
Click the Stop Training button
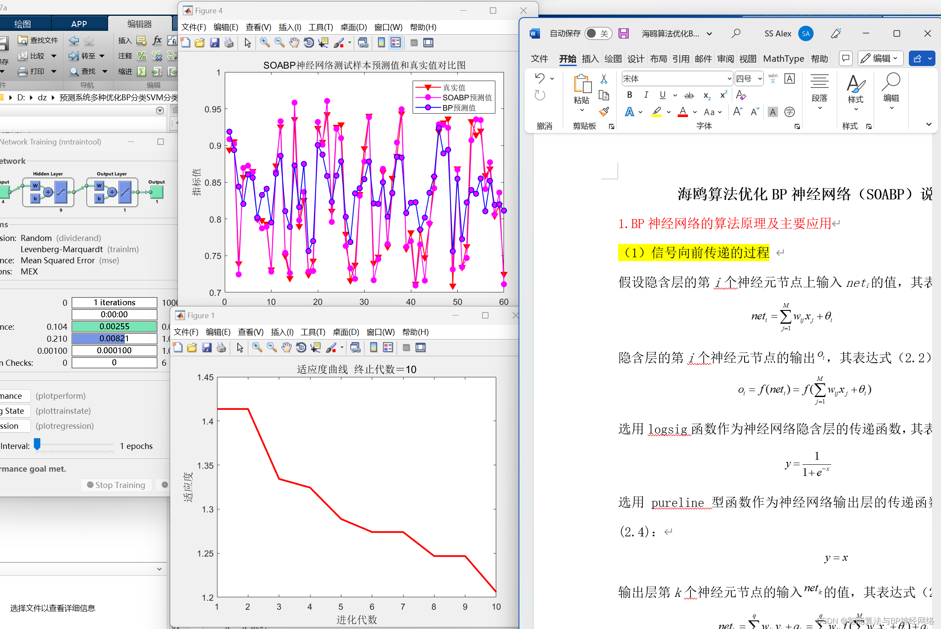[x=116, y=485]
